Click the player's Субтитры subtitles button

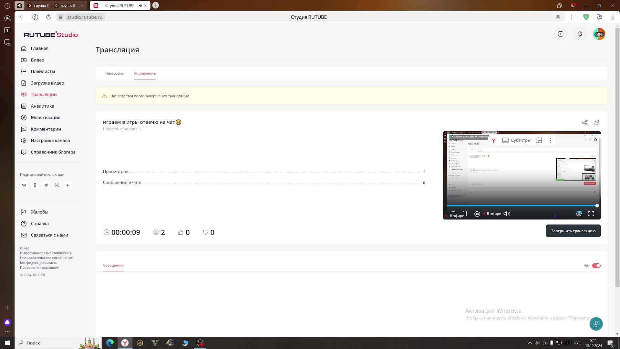point(516,140)
